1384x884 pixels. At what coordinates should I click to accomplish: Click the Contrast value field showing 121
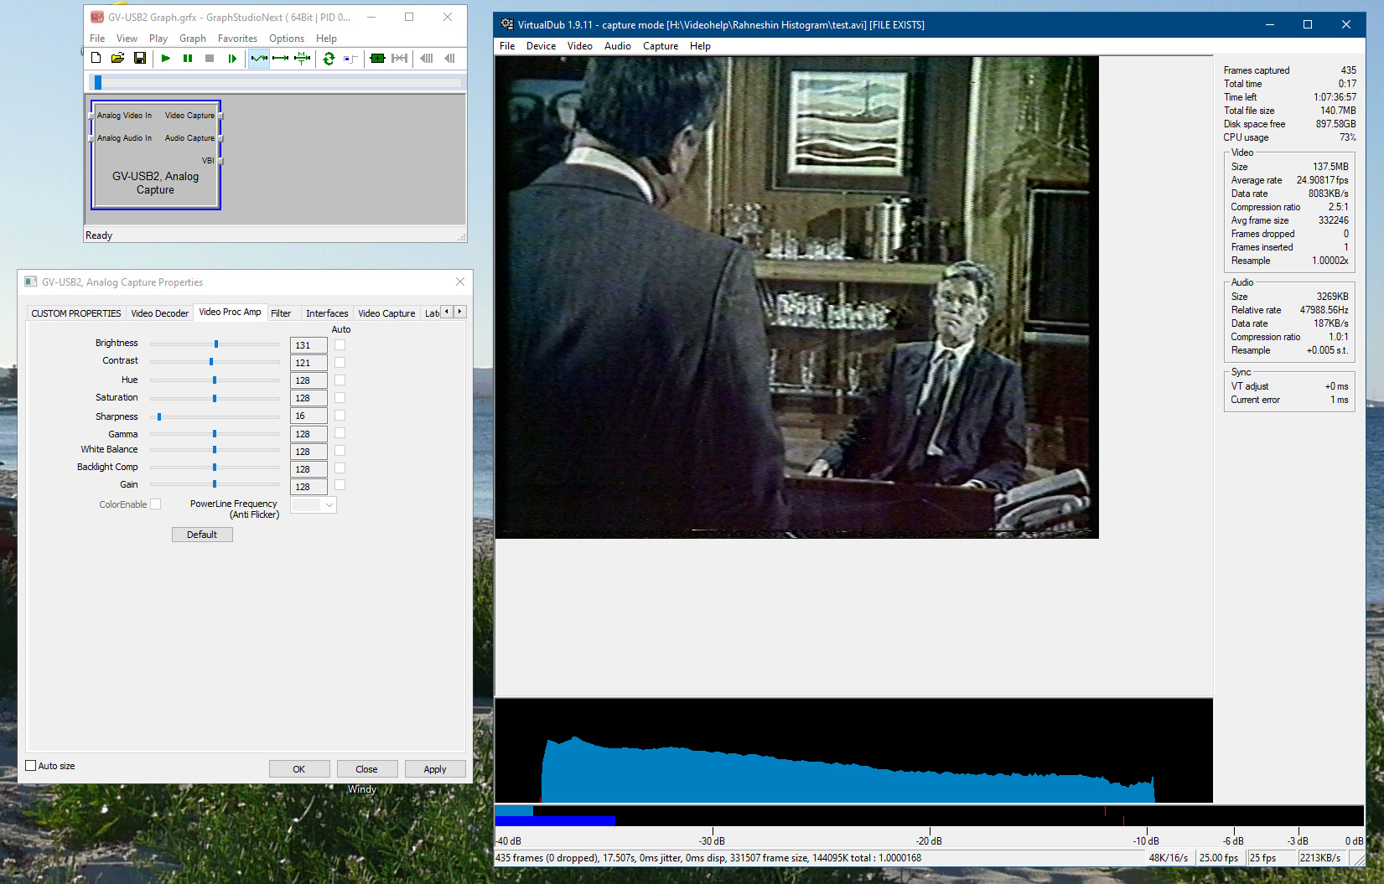308,363
